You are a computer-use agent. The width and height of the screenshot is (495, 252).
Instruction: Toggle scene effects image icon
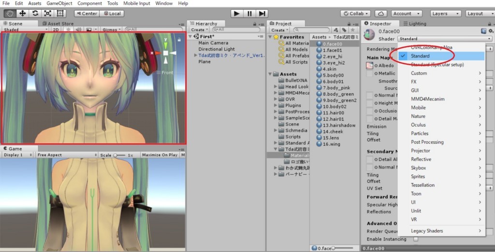pos(89,29)
